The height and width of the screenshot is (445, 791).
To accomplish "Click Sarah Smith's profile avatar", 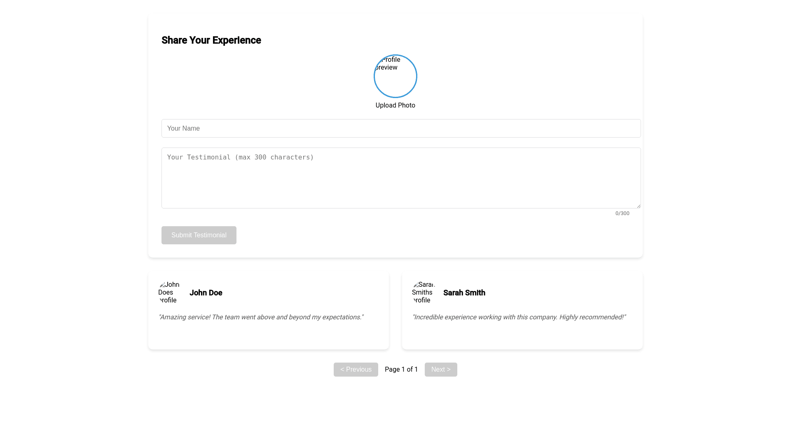I will click(423, 293).
